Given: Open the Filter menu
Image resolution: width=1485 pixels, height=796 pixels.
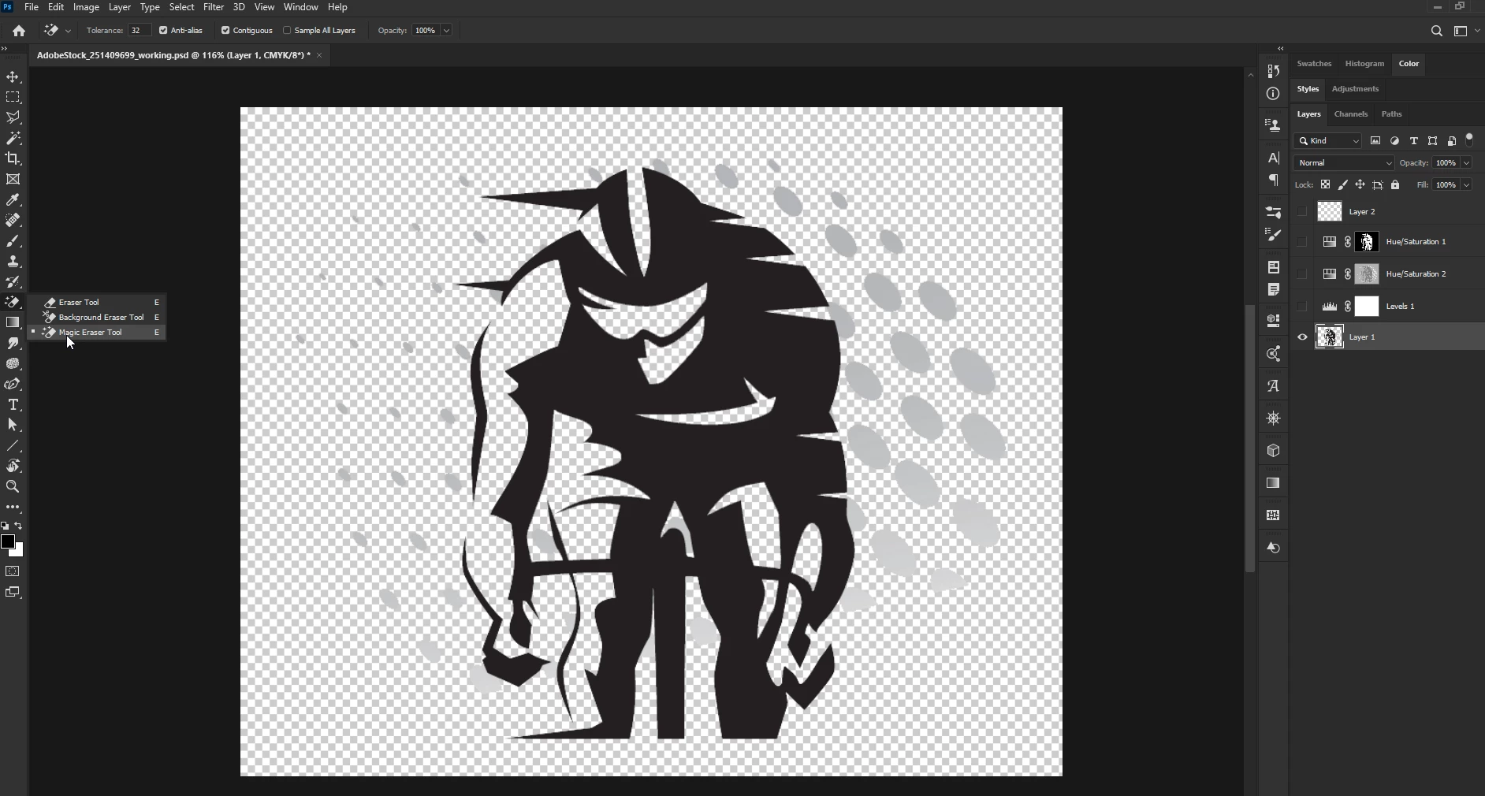Looking at the screenshot, I should pyautogui.click(x=214, y=7).
